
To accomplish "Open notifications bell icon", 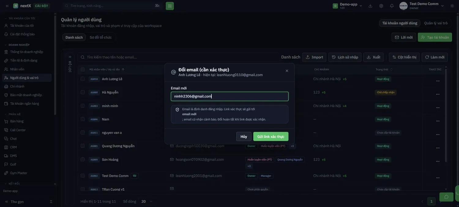I will point(392,6).
